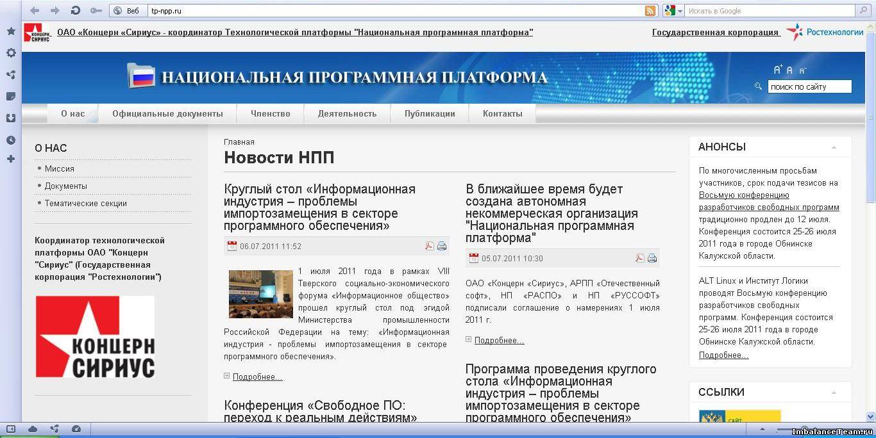Click the browser Reload button
The width and height of the screenshot is (876, 438).
[x=75, y=10]
